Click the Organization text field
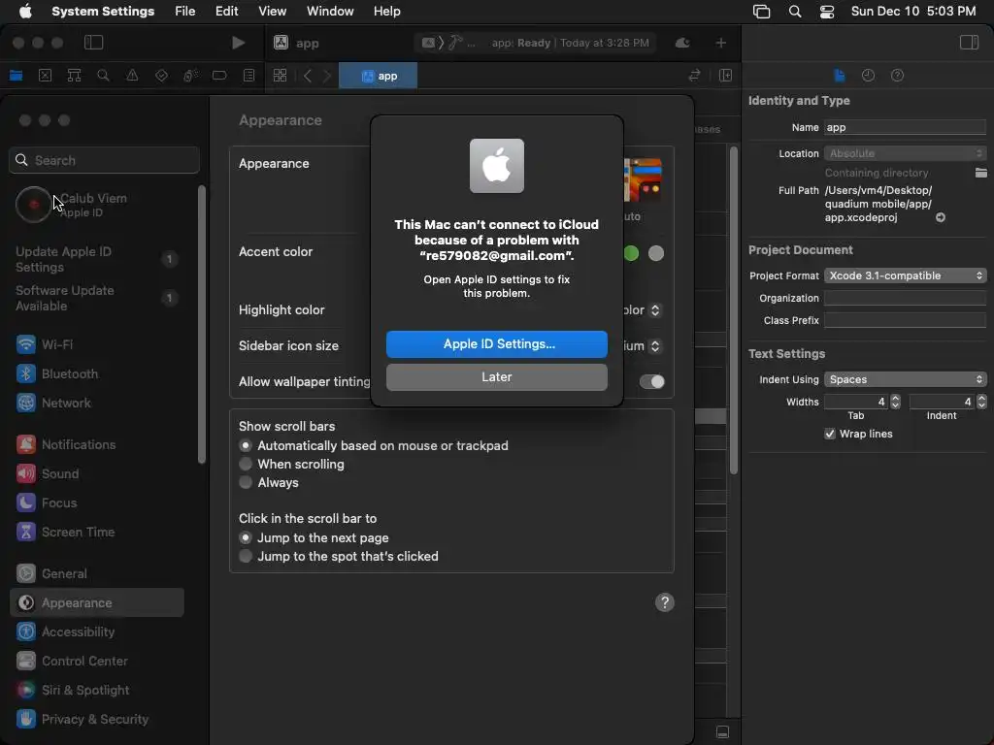 [x=905, y=299]
